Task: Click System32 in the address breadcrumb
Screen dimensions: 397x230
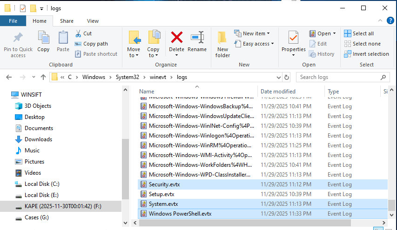Action: [x=128, y=77]
